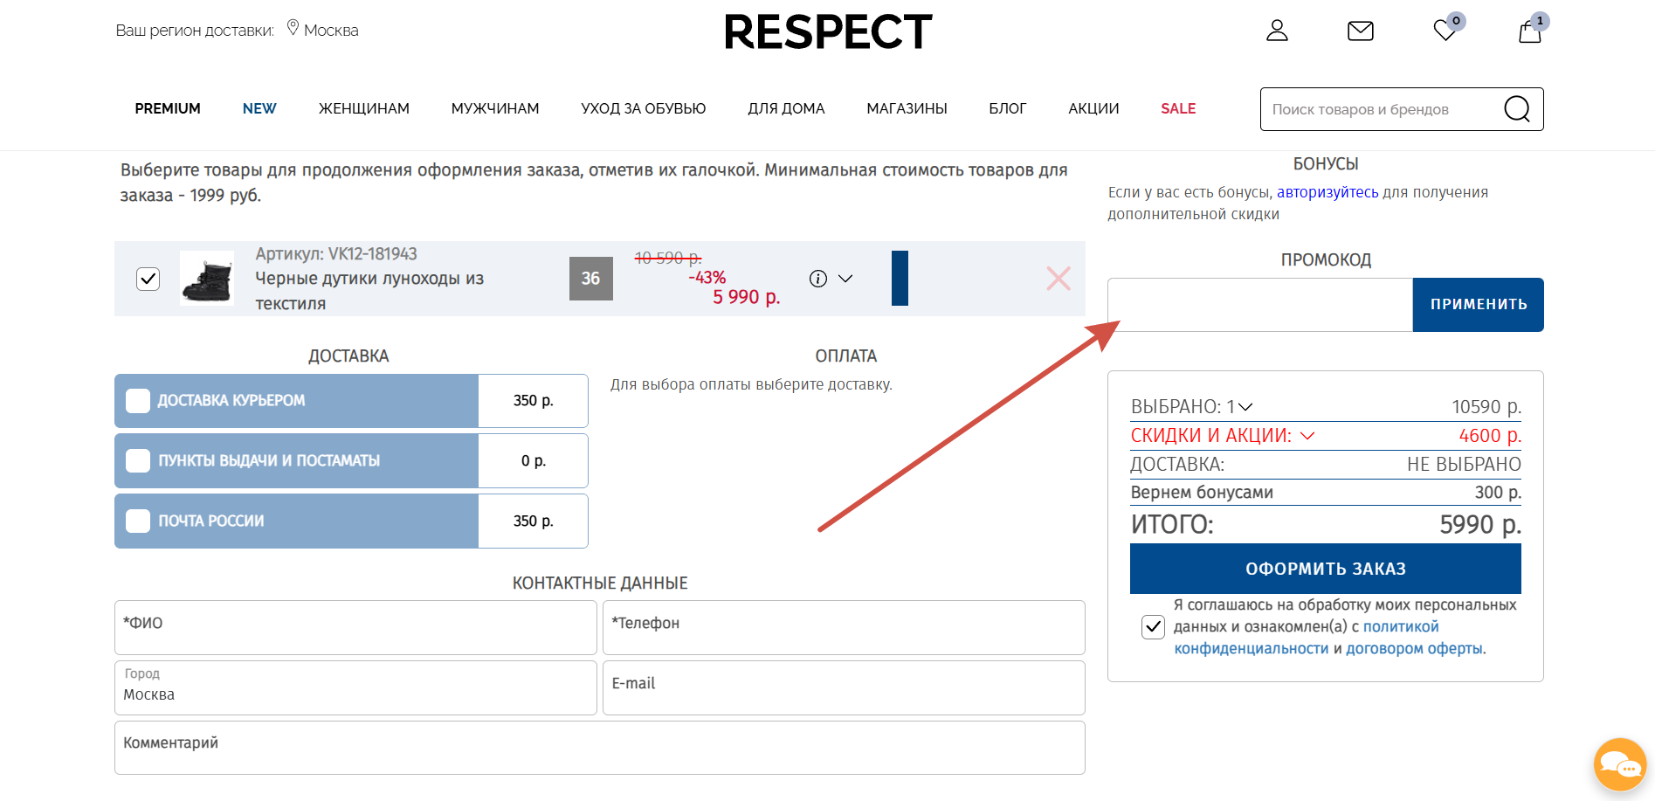1655x801 pixels.
Task: Go to Магазины page
Action: point(907,108)
